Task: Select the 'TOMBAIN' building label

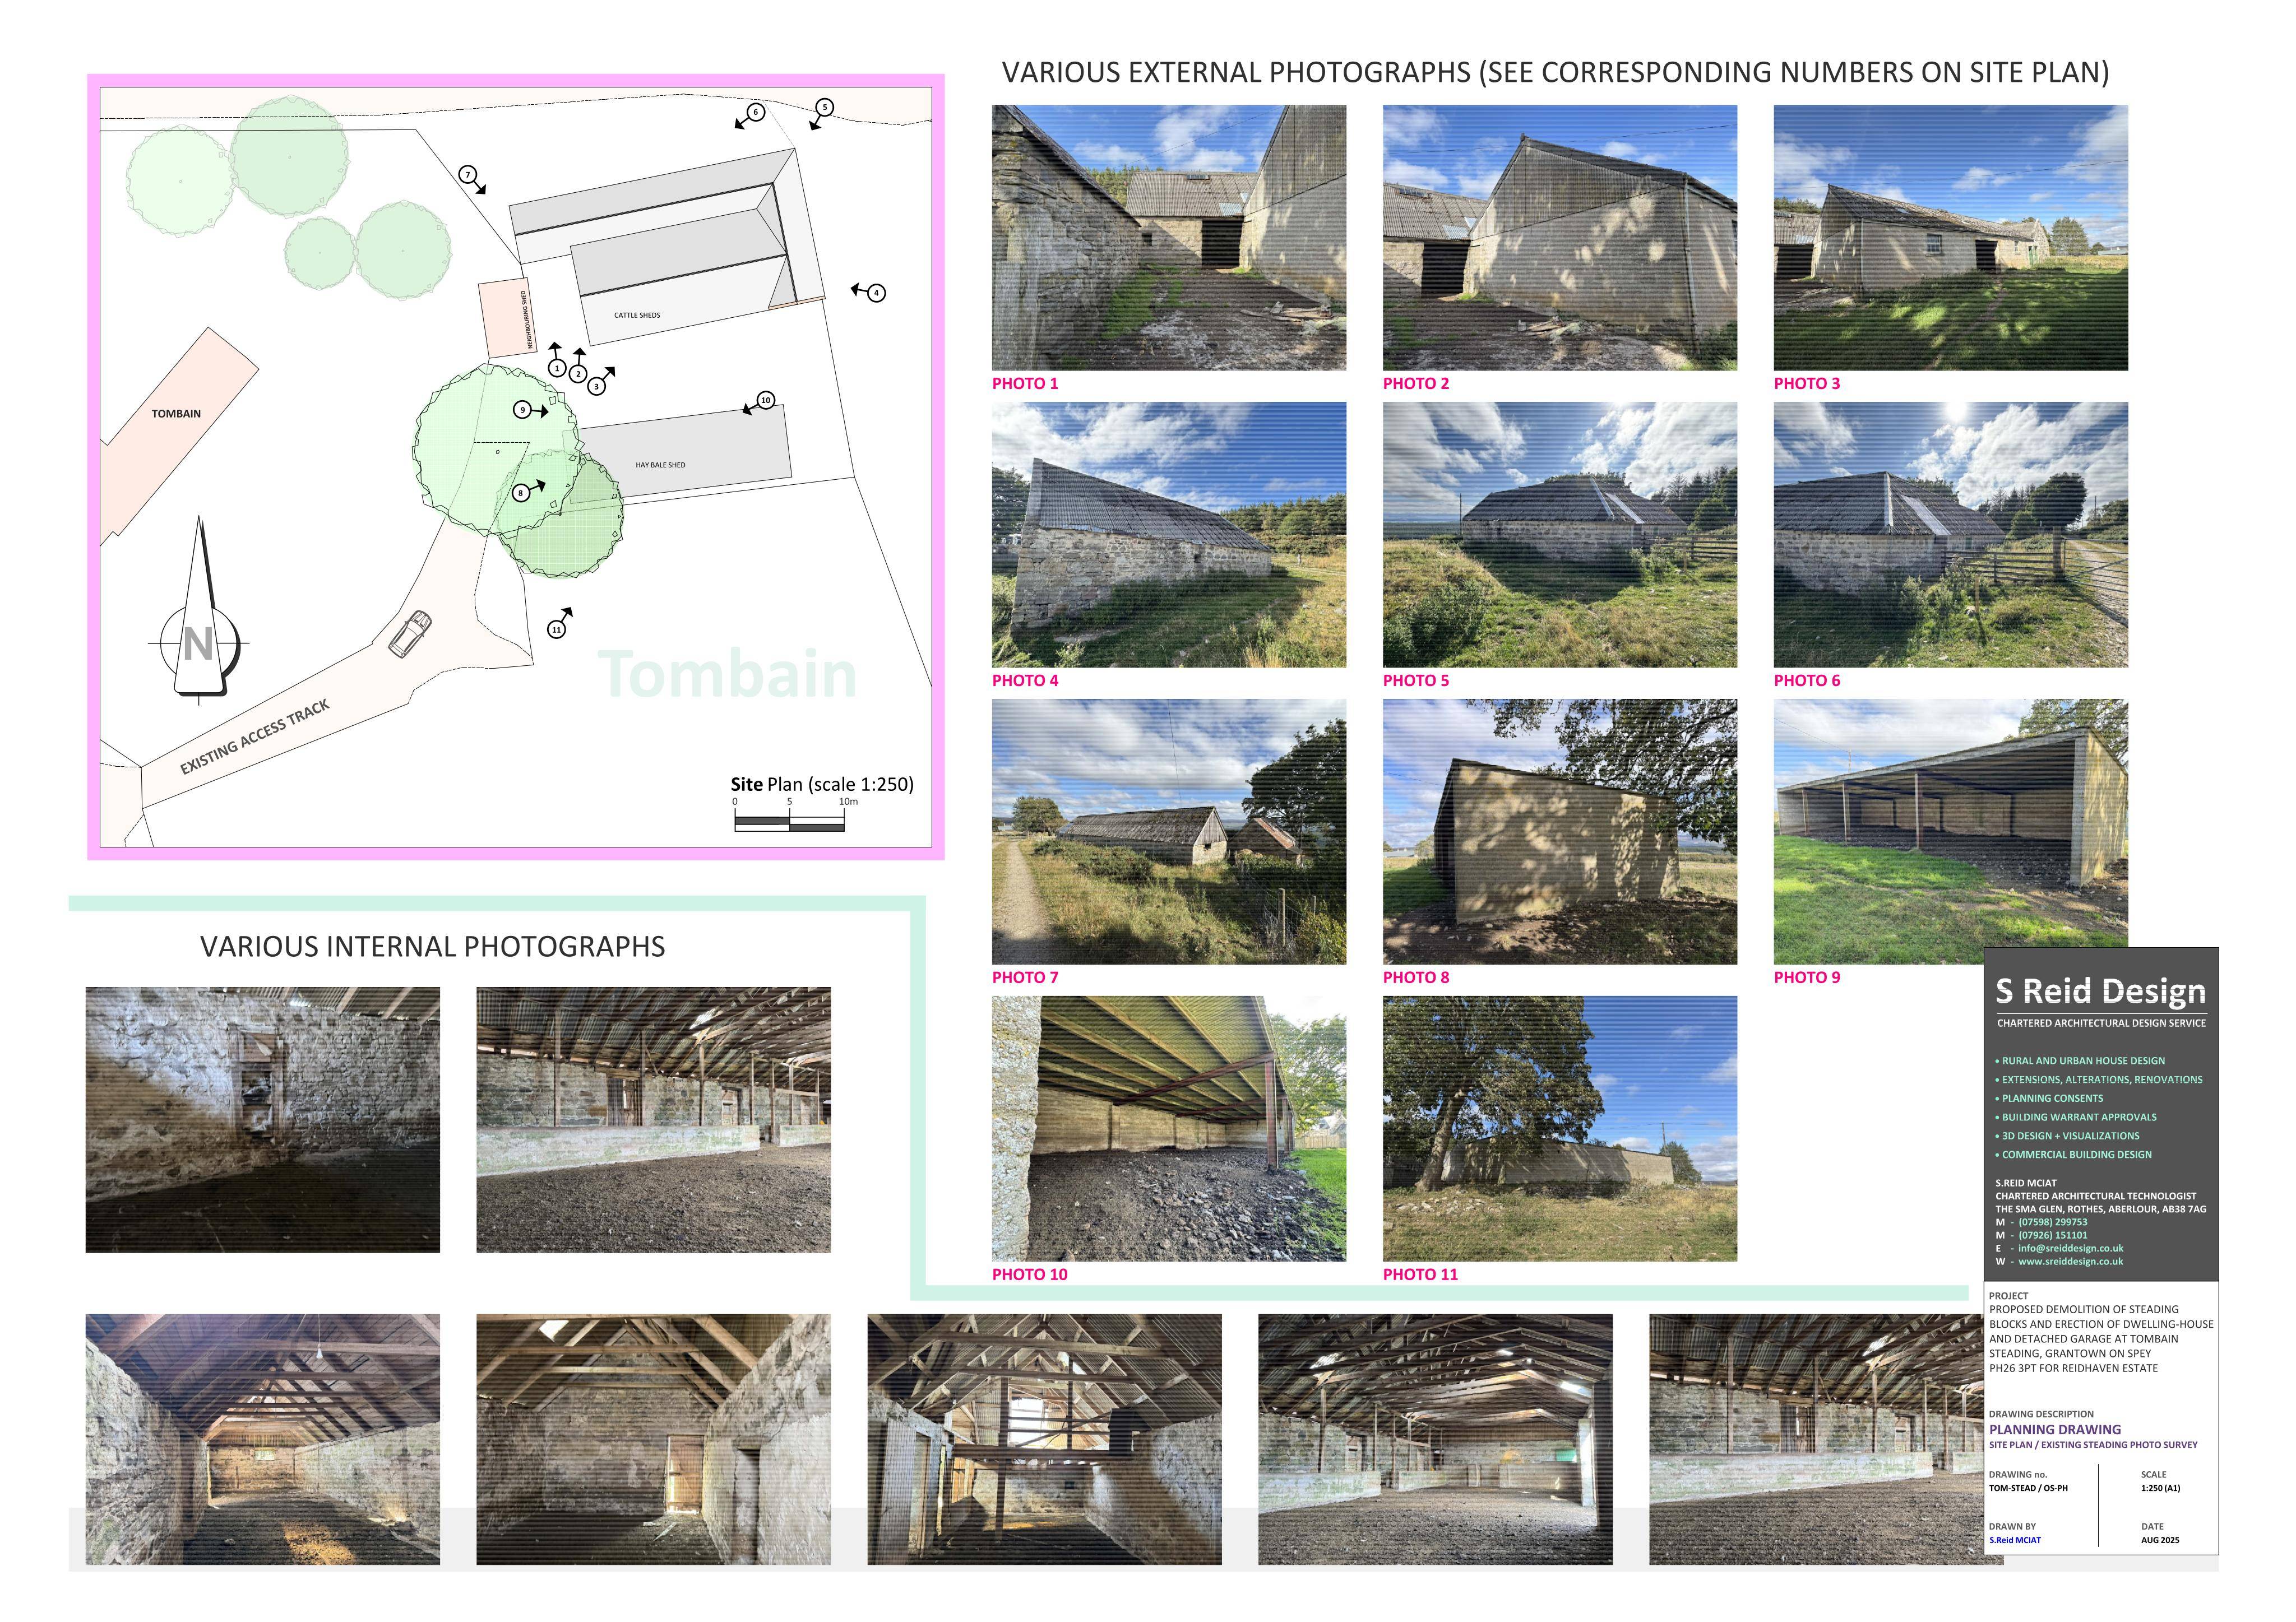Action: pos(176,414)
